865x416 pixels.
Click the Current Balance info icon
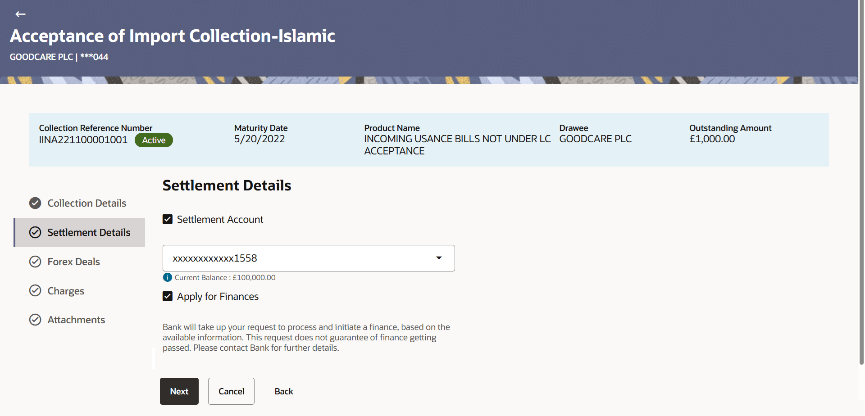coord(168,277)
